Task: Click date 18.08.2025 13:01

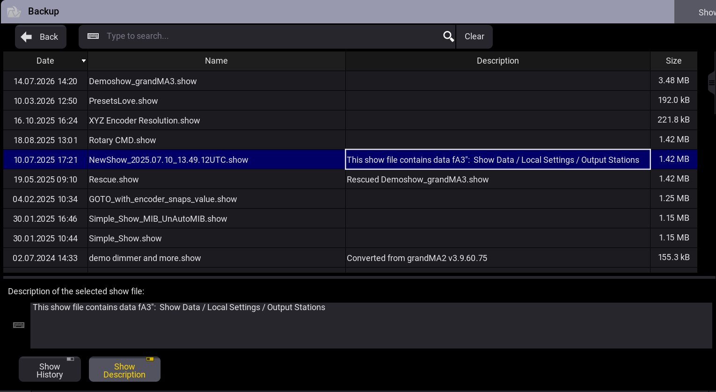Action: point(45,140)
